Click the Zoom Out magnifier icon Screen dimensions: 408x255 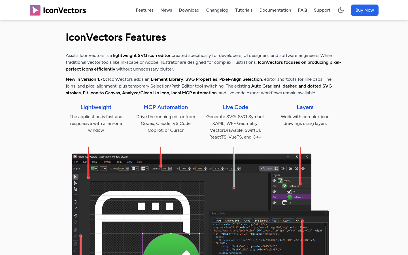pos(296,169)
